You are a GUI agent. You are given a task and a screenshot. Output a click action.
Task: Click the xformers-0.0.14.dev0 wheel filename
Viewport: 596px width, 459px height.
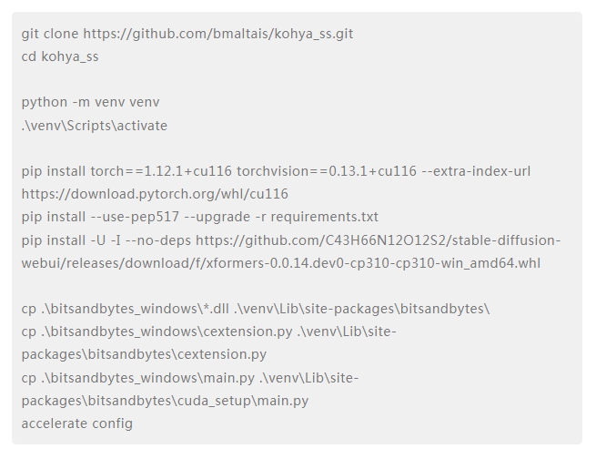373,263
